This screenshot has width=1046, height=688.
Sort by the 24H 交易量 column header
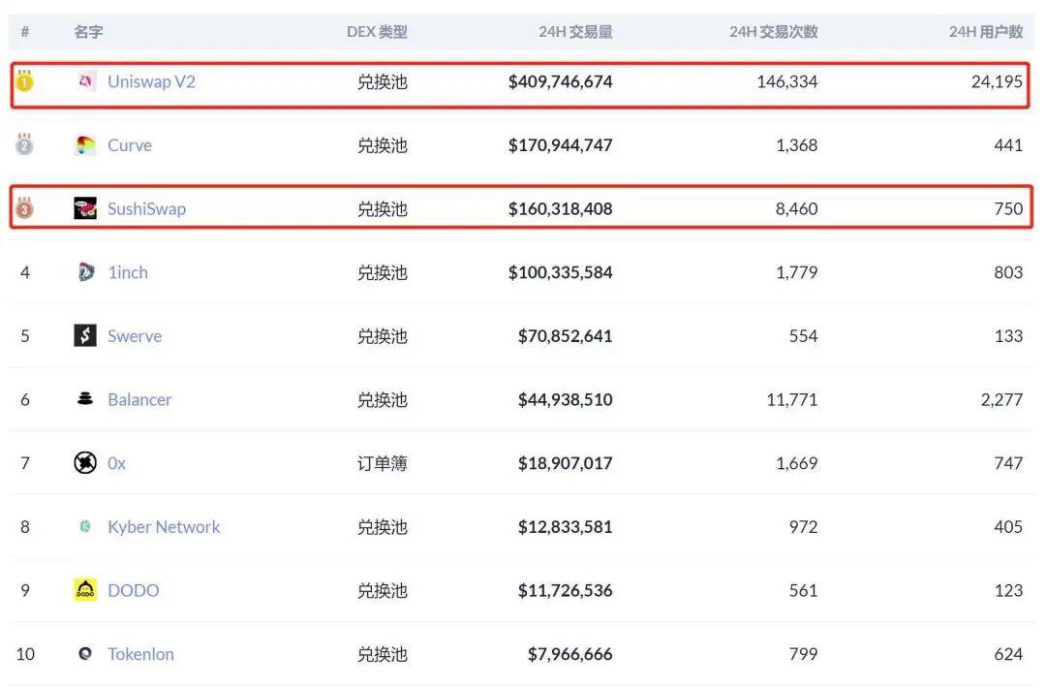coord(575,31)
